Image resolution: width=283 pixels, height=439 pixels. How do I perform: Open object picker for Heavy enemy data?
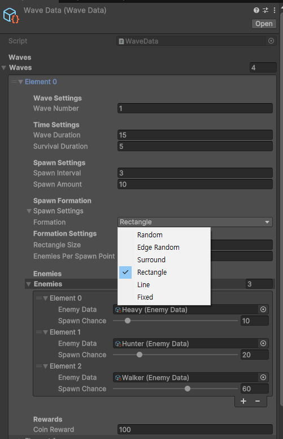pyautogui.click(x=263, y=309)
